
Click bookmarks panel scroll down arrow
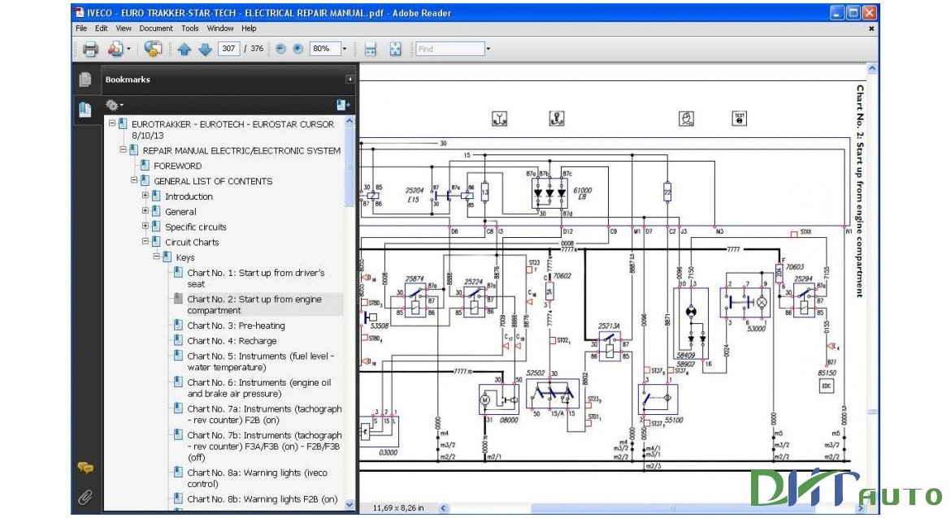click(350, 504)
